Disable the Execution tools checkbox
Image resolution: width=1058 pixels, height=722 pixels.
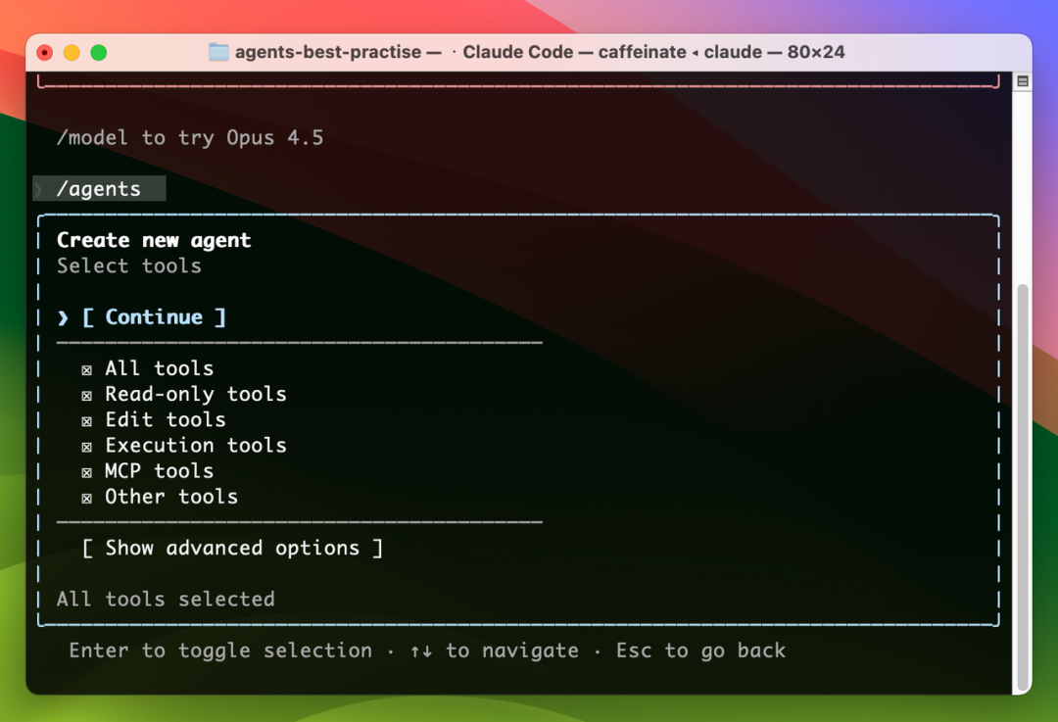click(87, 446)
